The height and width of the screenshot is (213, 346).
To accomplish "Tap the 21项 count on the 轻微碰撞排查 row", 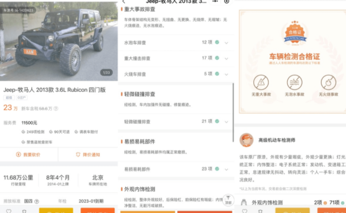I will pos(207,121).
